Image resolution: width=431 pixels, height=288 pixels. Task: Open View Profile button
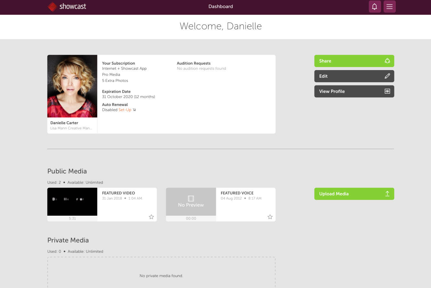click(x=354, y=91)
